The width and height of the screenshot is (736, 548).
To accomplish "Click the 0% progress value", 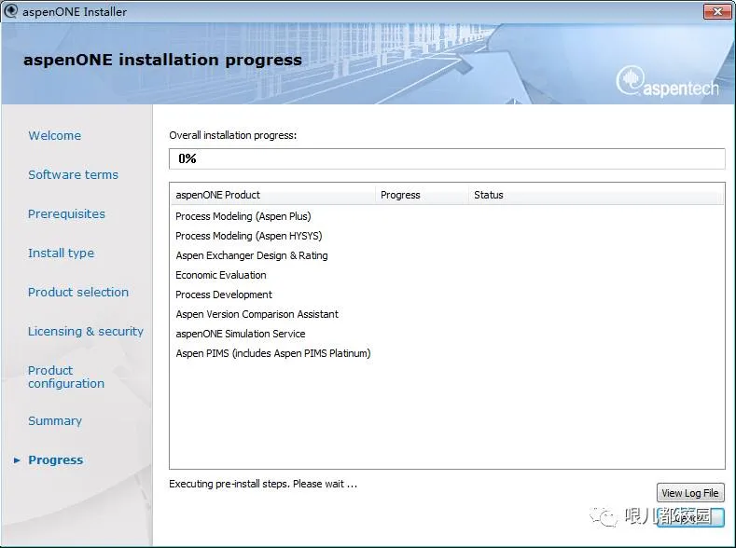I will pyautogui.click(x=187, y=159).
